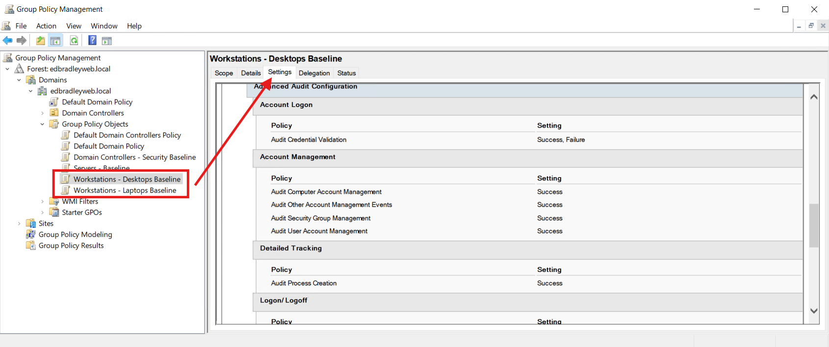Click the blue Back arrow toolbar icon
The height and width of the screenshot is (347, 829).
point(7,41)
